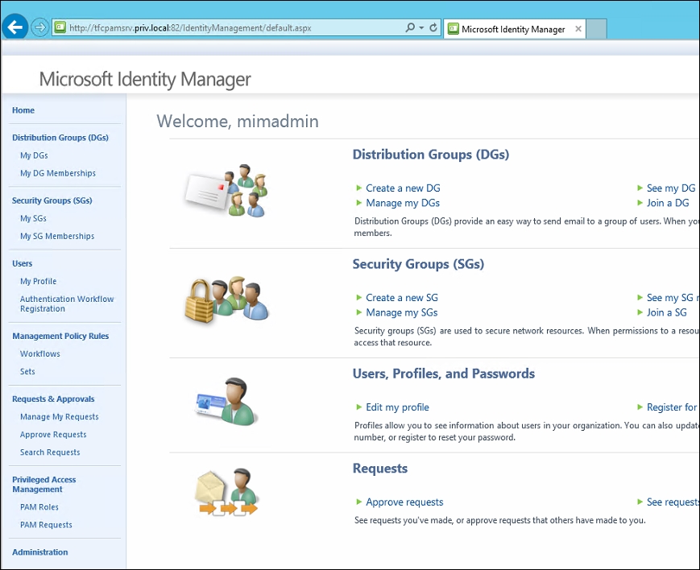
Task: Open Search Requests in the sidebar
Action: pyautogui.click(x=50, y=452)
